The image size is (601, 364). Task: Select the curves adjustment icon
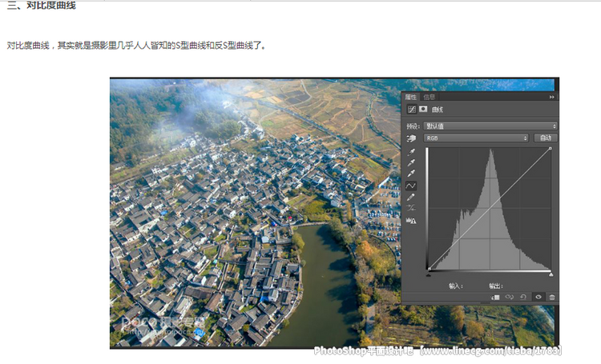point(412,110)
